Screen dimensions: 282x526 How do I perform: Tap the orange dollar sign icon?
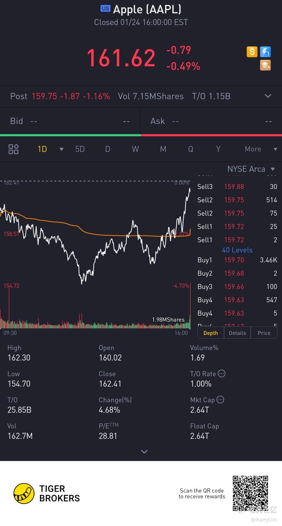point(252,52)
